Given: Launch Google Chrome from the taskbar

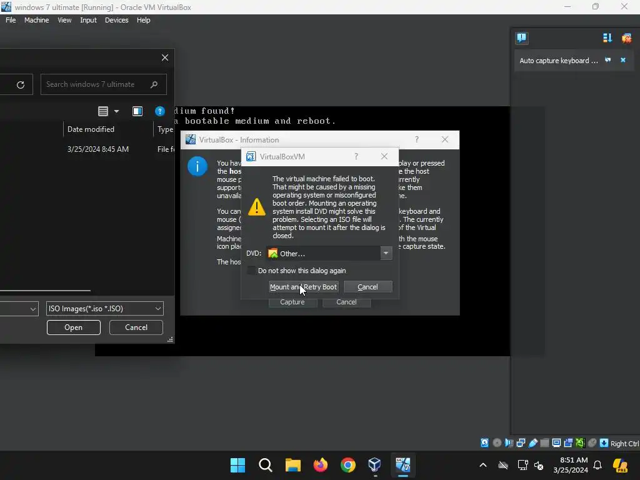Looking at the screenshot, I should pyautogui.click(x=347, y=465).
